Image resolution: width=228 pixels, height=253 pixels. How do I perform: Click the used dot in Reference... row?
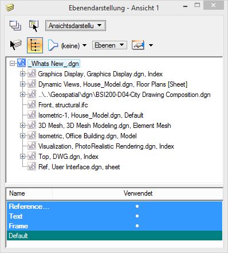click(137, 207)
